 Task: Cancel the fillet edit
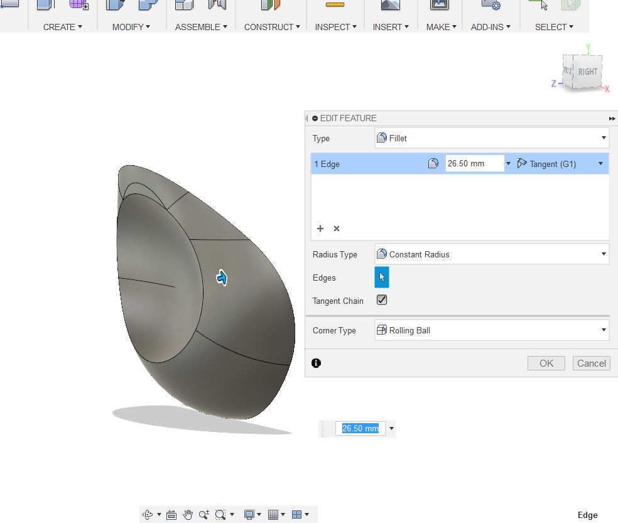click(x=591, y=364)
